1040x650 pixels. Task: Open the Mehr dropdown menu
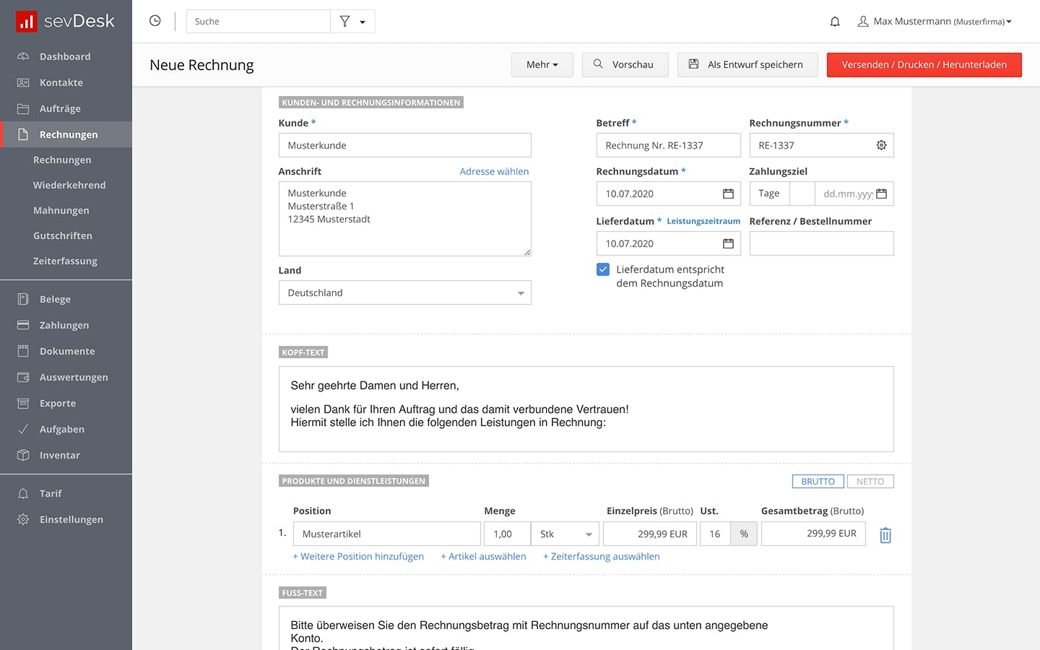click(x=542, y=65)
